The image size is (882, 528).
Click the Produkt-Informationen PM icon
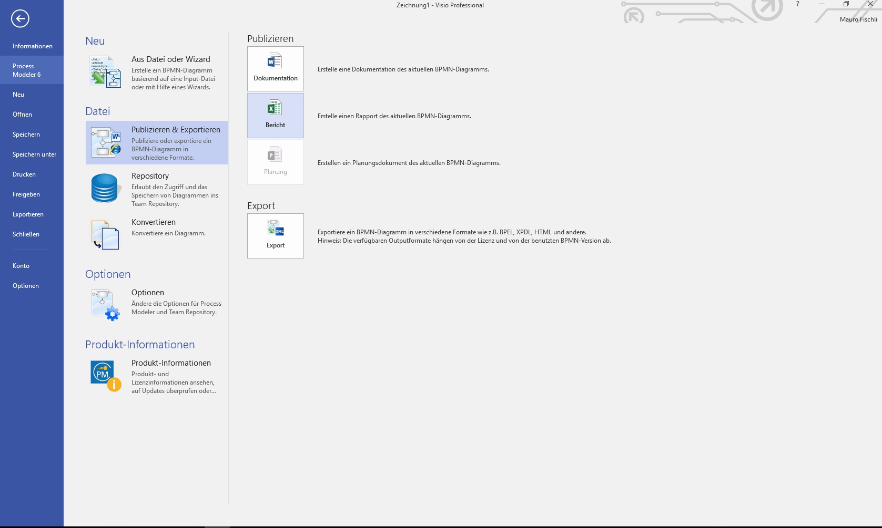click(106, 376)
